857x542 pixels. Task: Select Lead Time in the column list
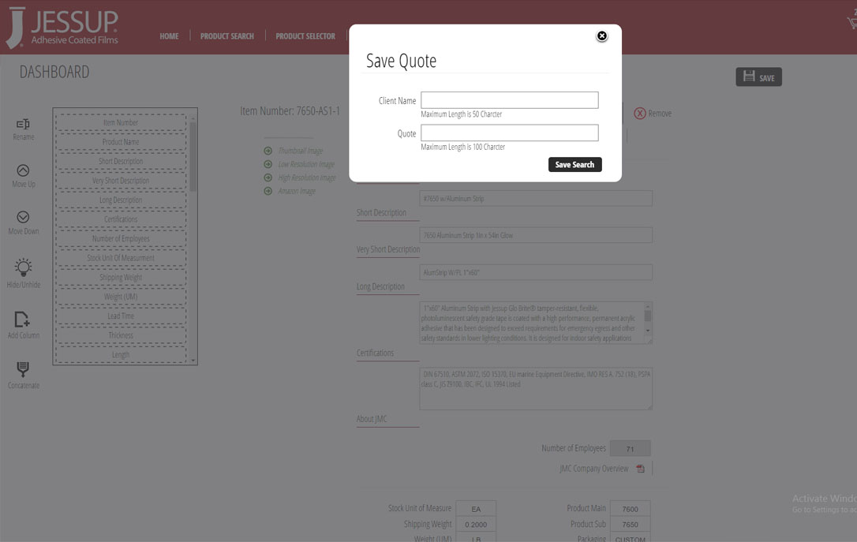pos(121,316)
